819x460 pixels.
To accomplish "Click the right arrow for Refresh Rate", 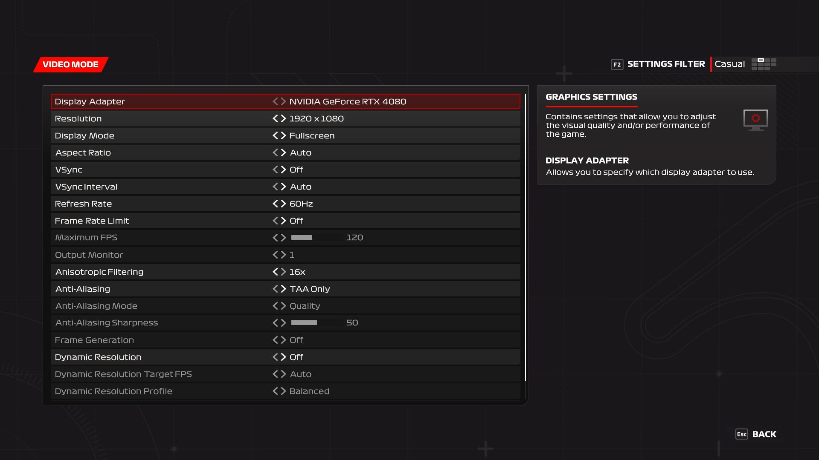I will pos(283,204).
